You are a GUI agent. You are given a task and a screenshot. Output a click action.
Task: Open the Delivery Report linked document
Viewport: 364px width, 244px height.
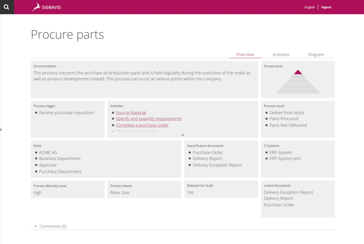[278, 198]
